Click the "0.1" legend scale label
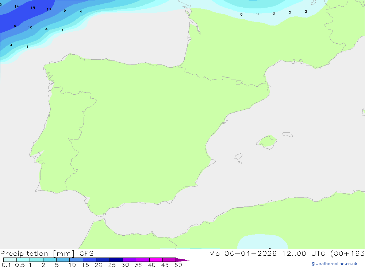Screen dimensions: 365x267 6,265
